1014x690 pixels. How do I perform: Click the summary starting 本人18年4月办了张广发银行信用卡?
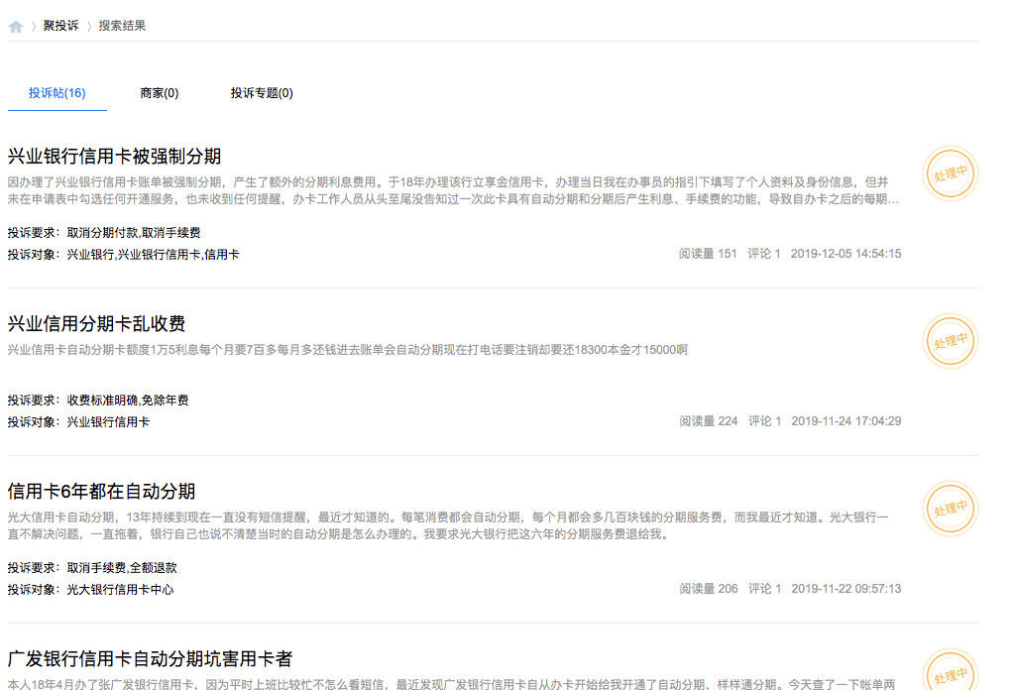[x=451, y=683]
